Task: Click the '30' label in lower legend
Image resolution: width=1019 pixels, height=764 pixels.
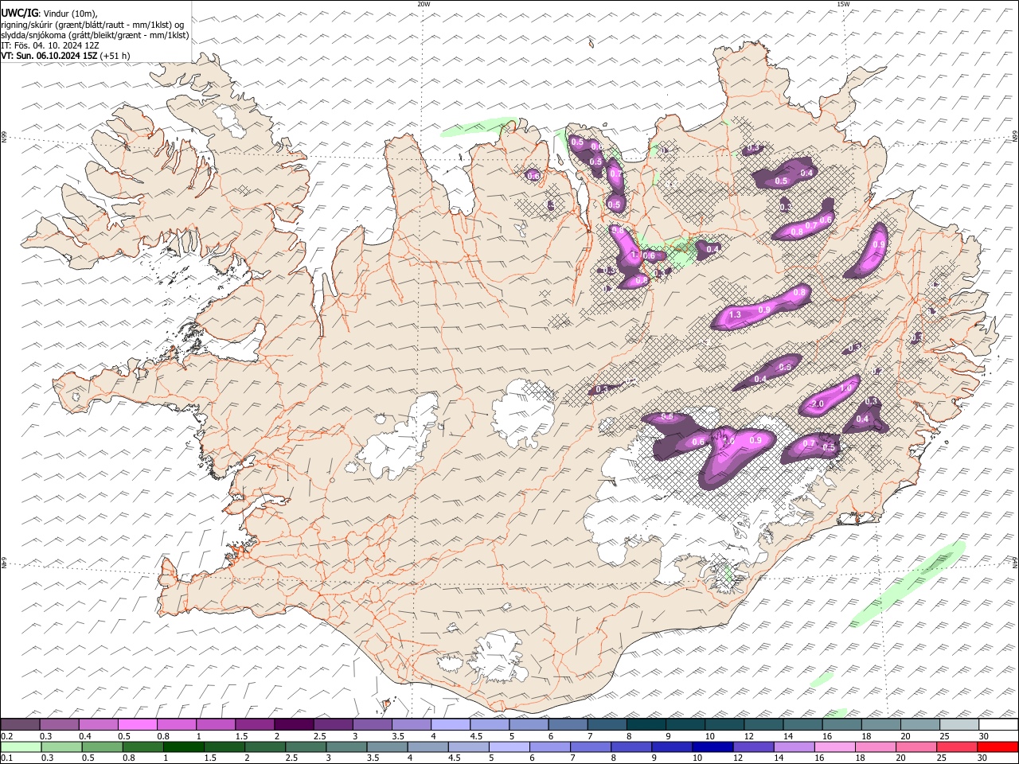Action: pyautogui.click(x=982, y=758)
